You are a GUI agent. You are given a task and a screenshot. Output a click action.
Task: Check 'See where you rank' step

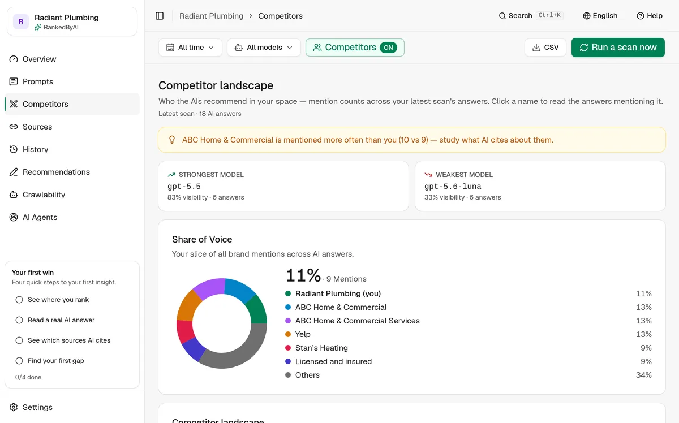(x=20, y=300)
